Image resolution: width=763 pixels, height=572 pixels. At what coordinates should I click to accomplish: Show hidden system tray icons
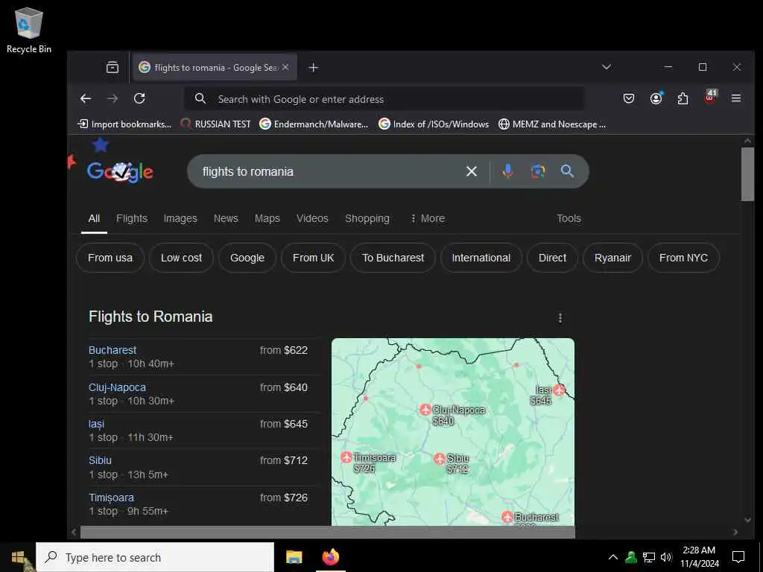pyautogui.click(x=613, y=557)
